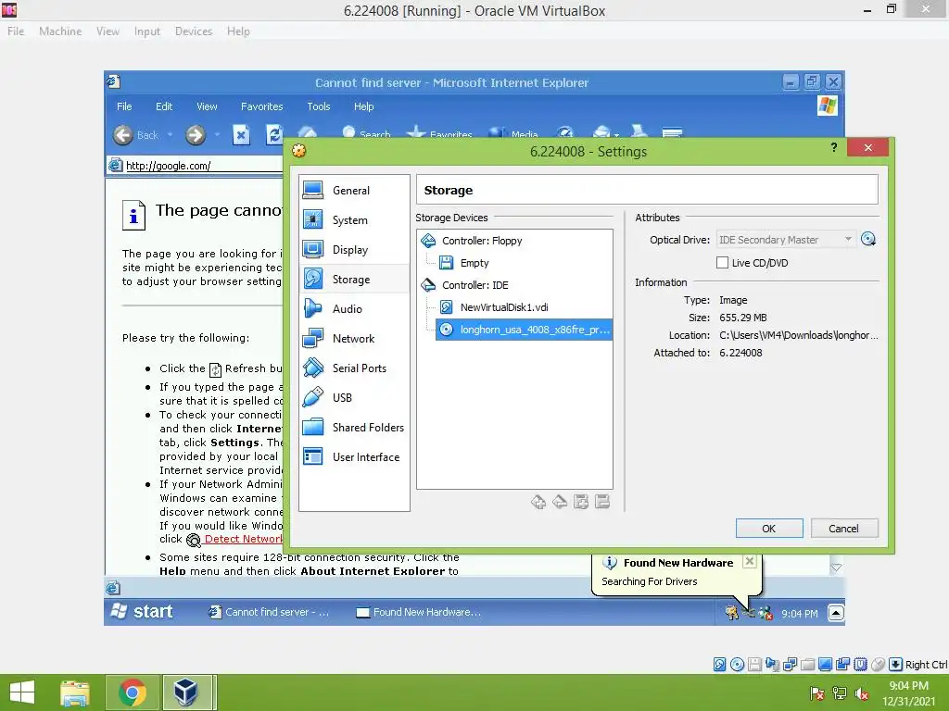The image size is (949, 711).
Task: Click the keyboard capture arrow next to Right Ctrl
Action: pyautogui.click(x=896, y=665)
